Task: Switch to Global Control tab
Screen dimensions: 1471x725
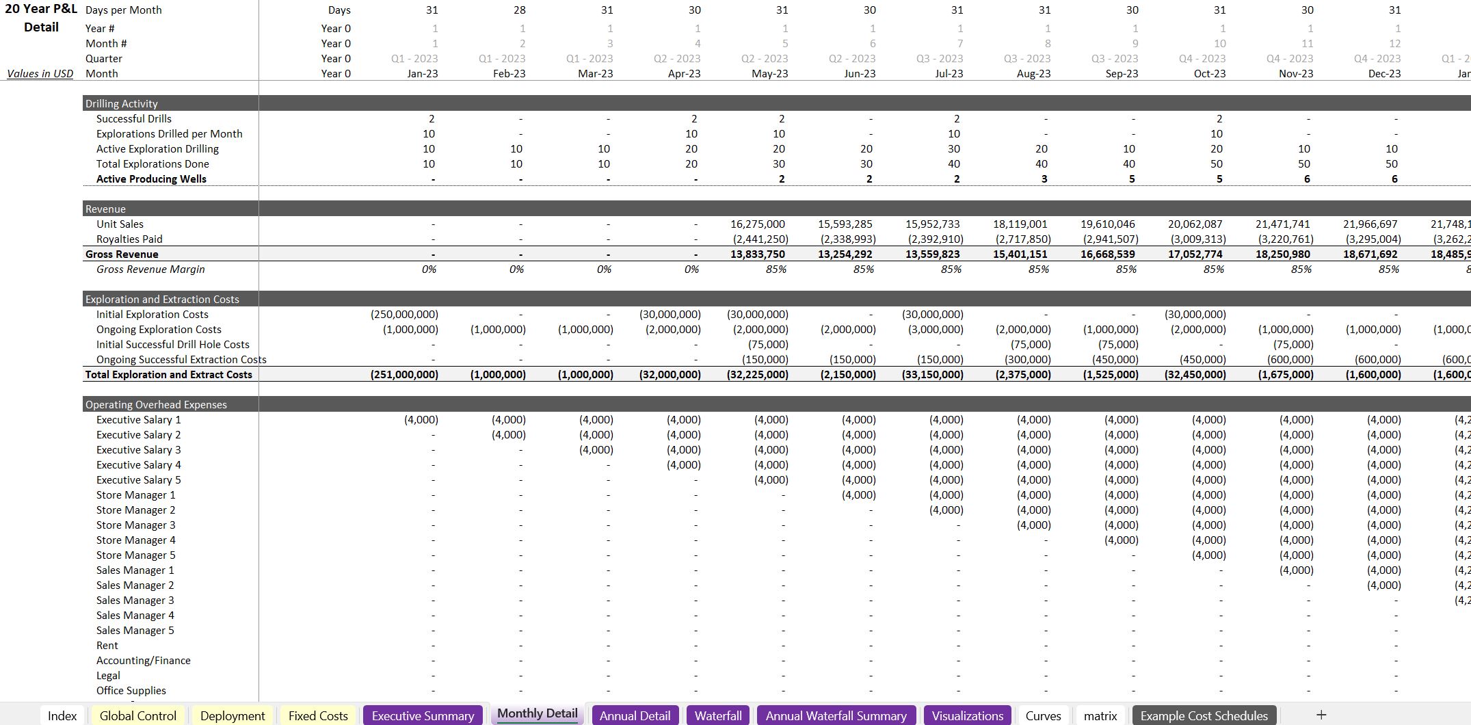Action: [x=137, y=715]
